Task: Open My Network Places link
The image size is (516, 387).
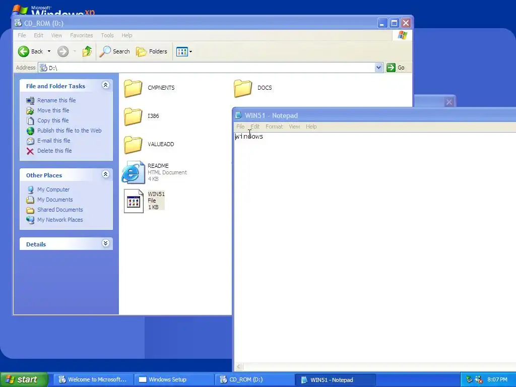Action: [60, 220]
